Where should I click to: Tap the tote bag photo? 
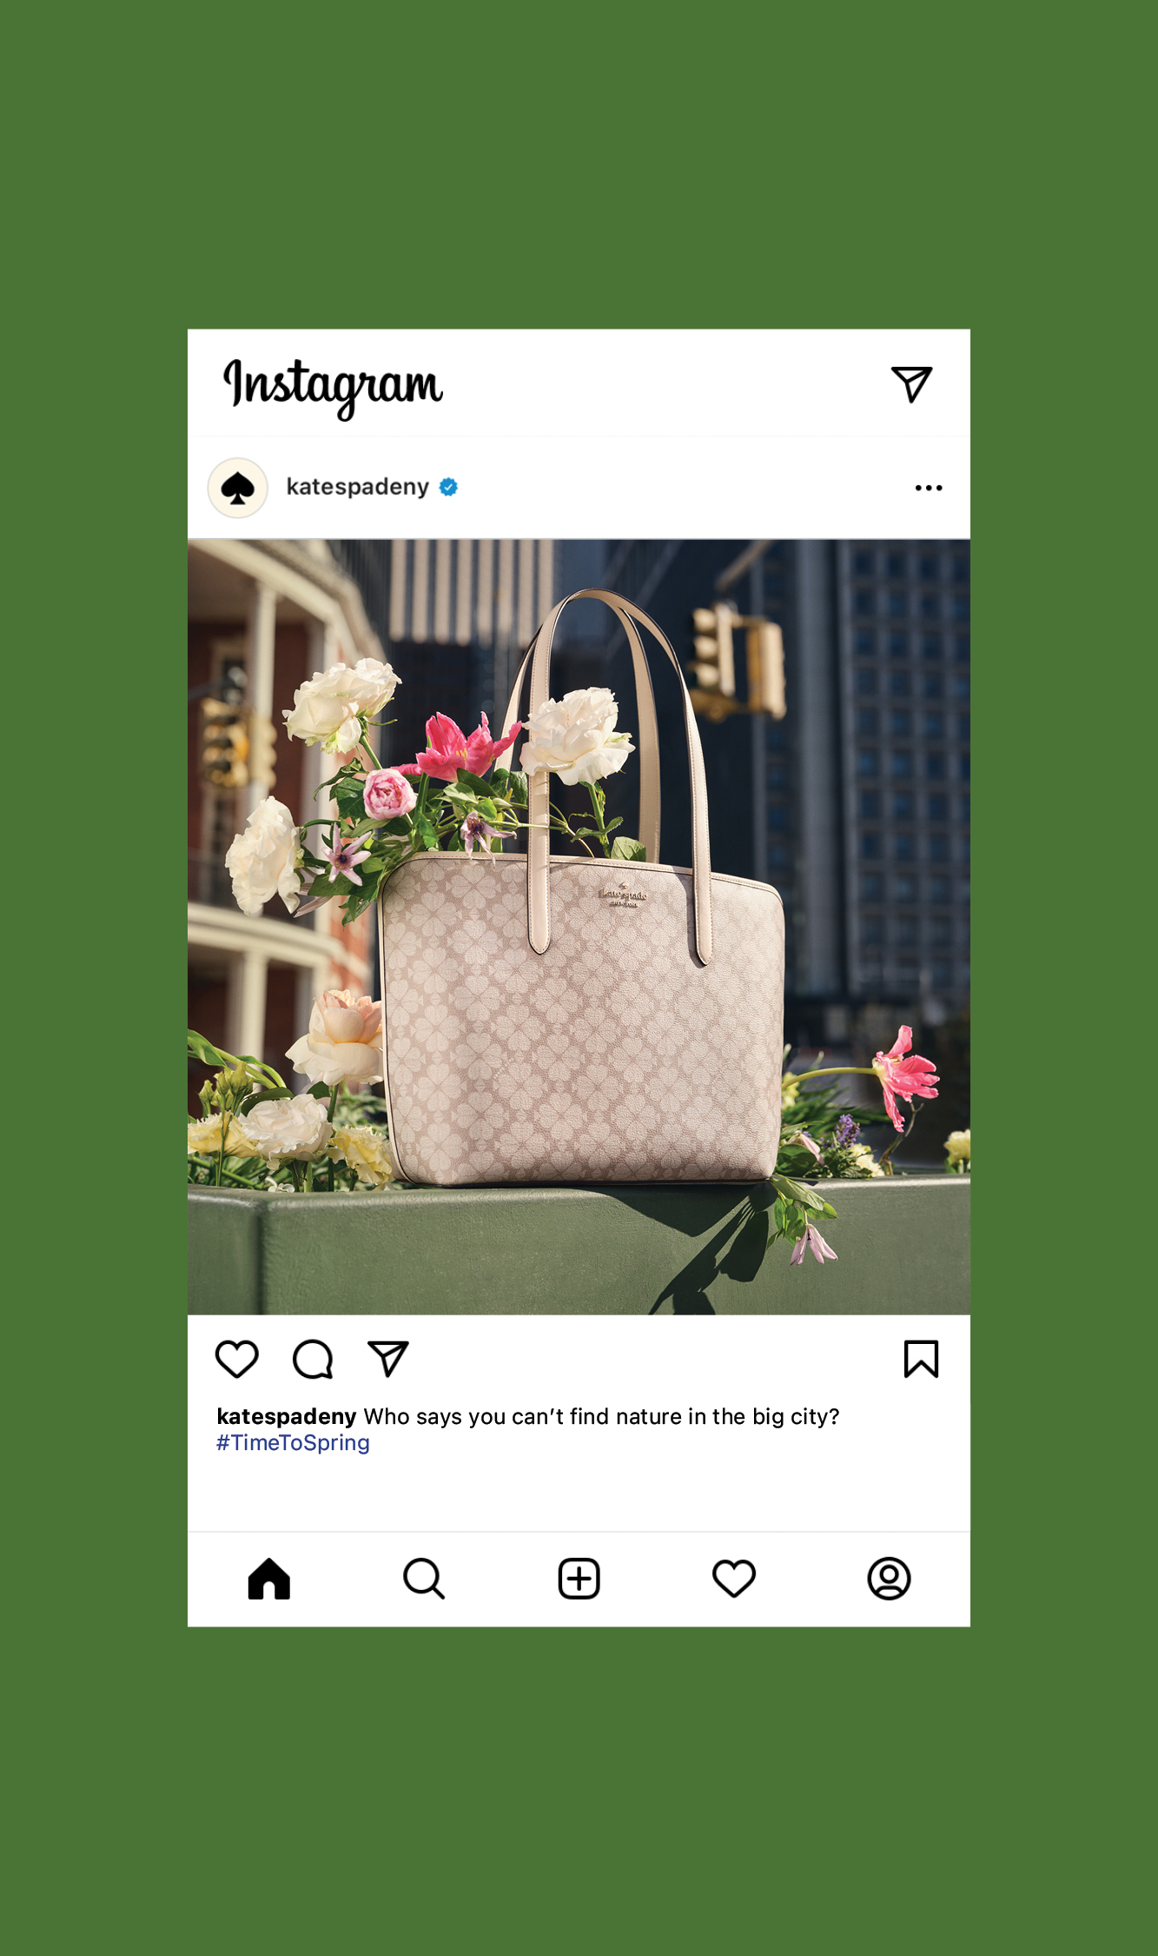point(579,927)
